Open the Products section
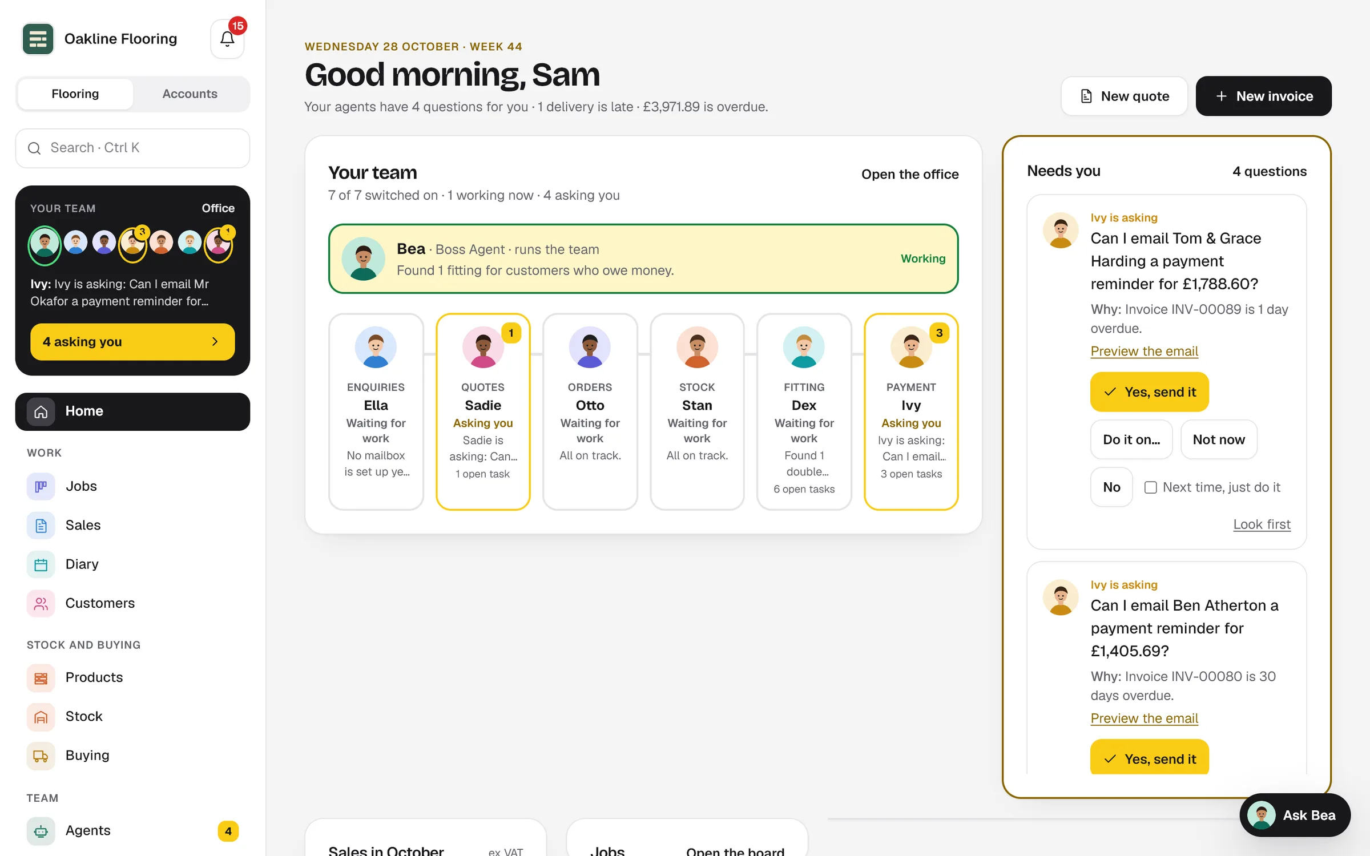This screenshot has height=856, width=1370. click(x=132, y=677)
